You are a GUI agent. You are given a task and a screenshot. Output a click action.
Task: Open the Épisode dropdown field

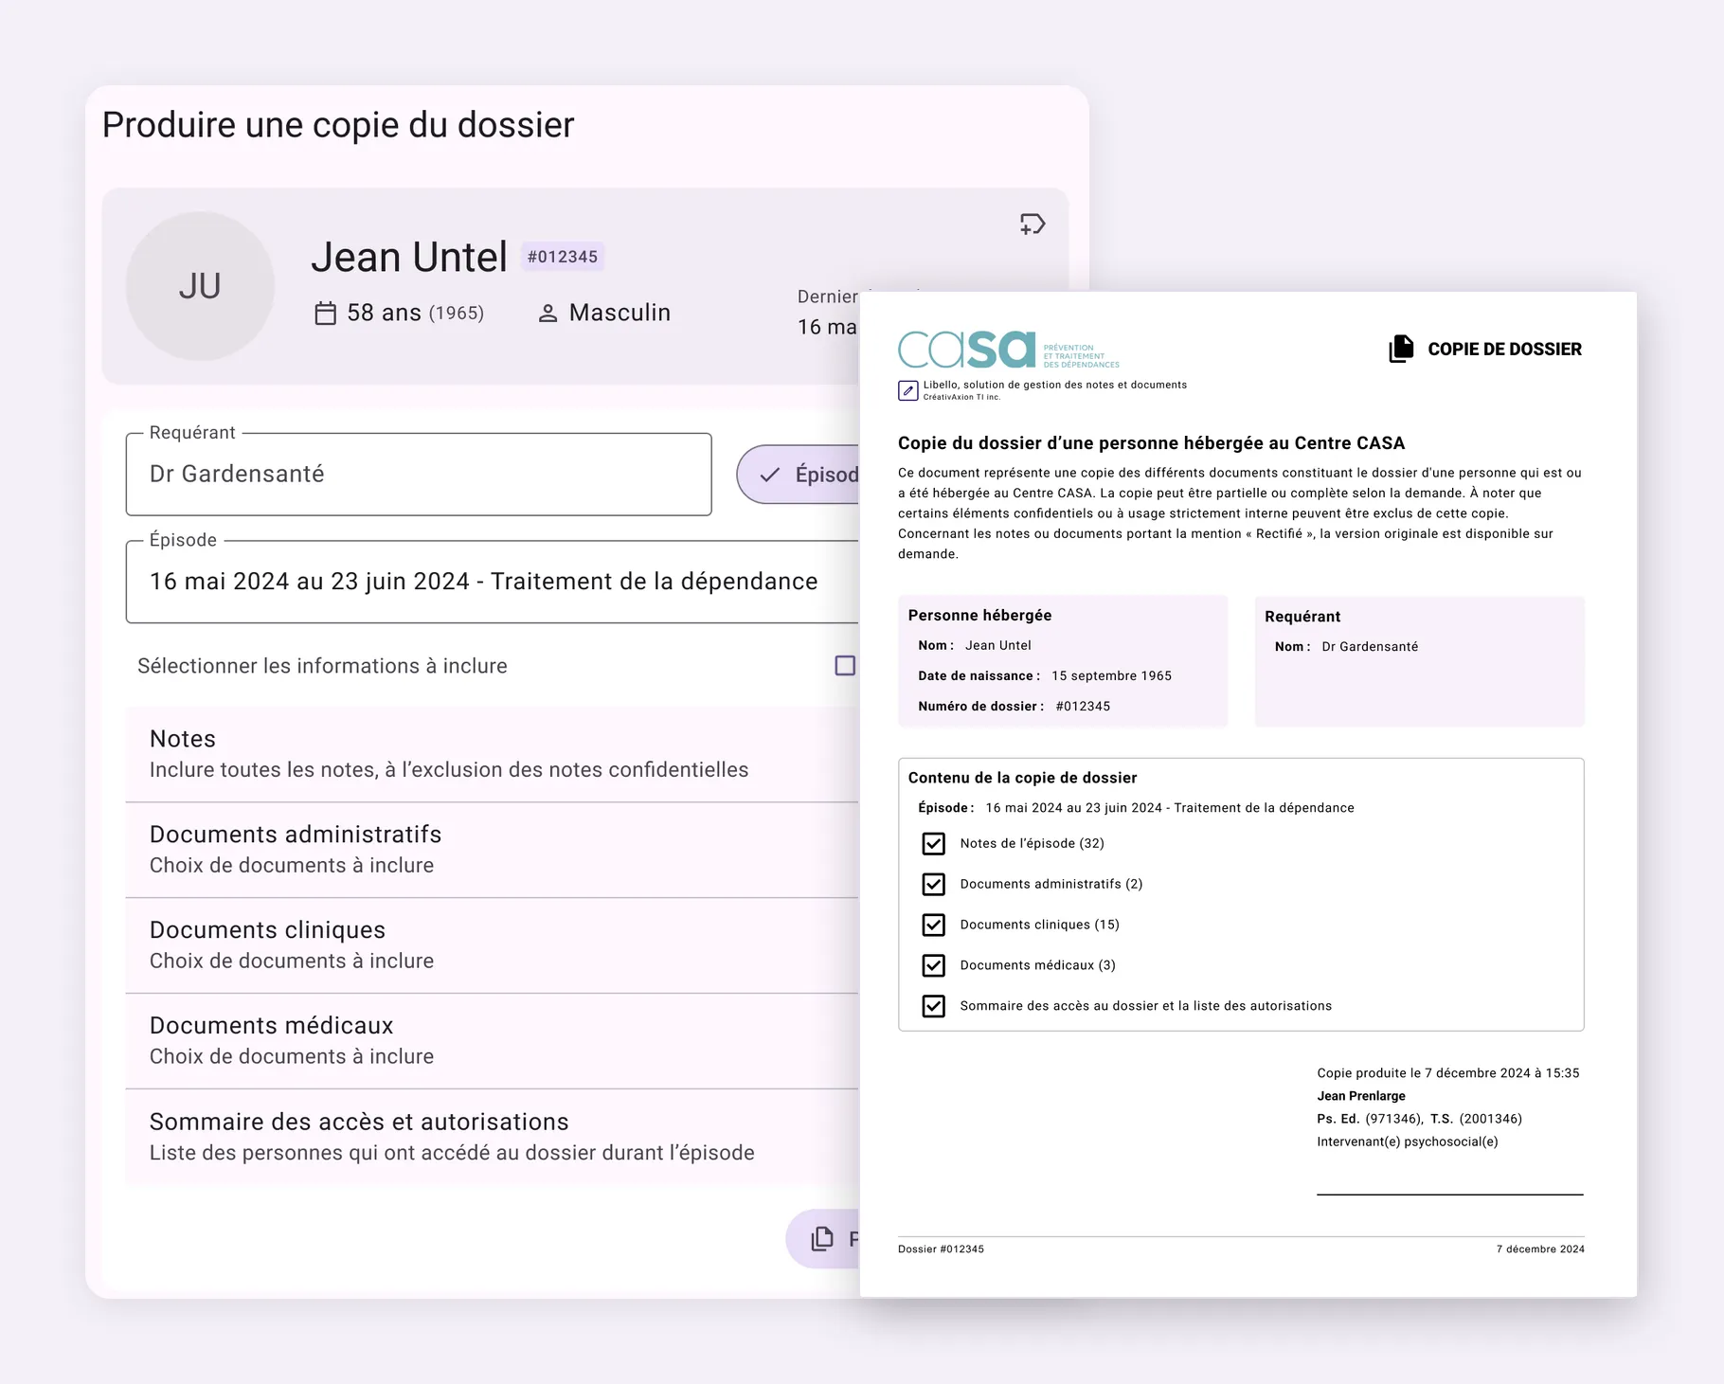(x=493, y=582)
